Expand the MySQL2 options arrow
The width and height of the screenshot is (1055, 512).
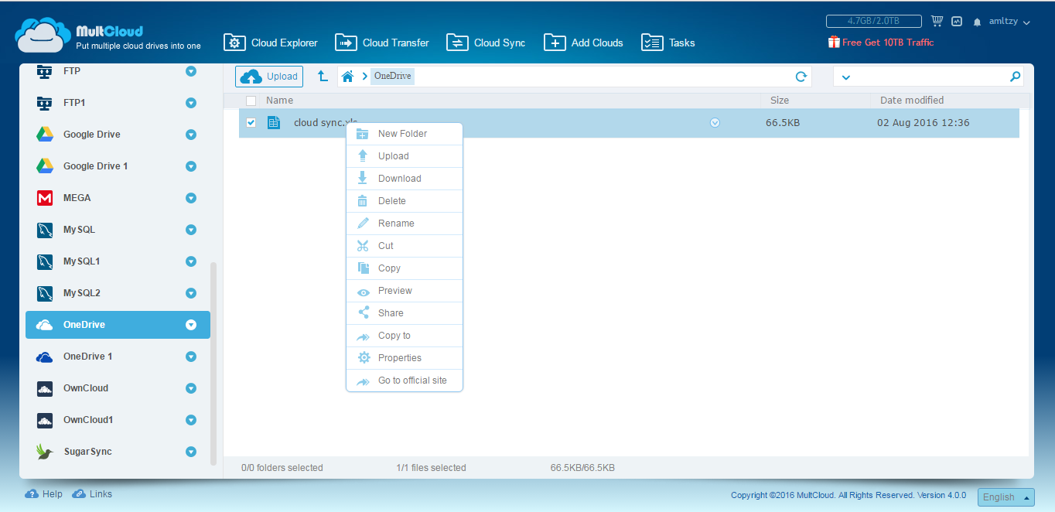click(x=191, y=293)
